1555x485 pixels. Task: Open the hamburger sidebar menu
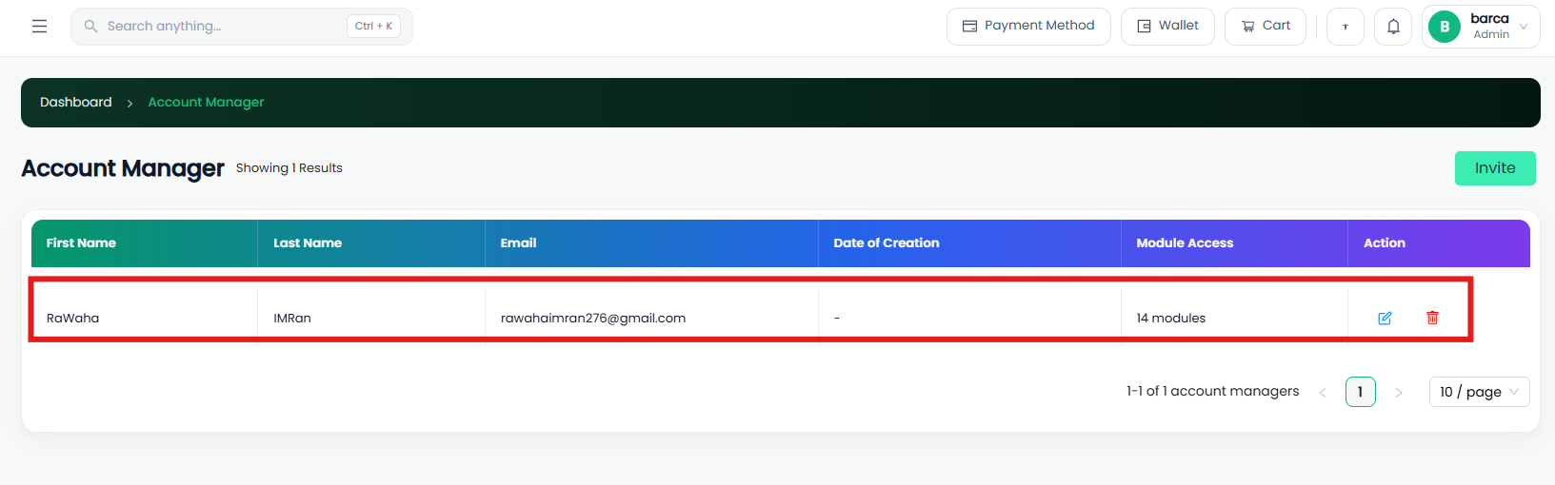tap(39, 27)
